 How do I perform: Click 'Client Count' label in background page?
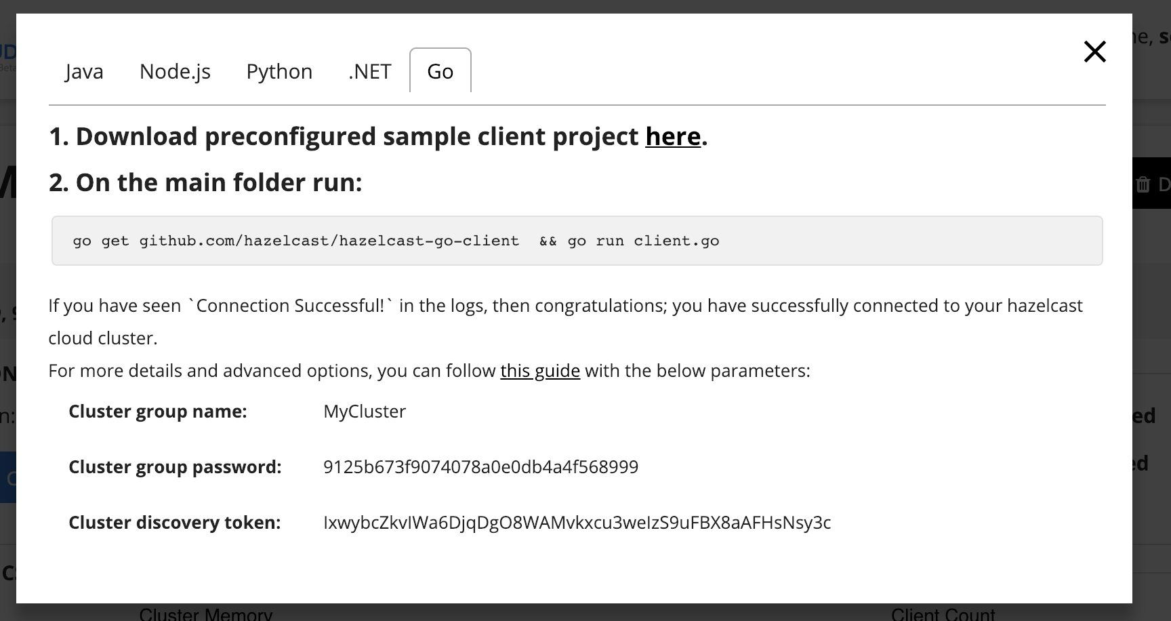pyautogui.click(x=943, y=614)
